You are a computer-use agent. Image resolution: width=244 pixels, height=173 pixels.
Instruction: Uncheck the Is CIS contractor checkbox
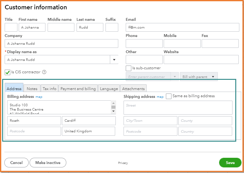8,72
